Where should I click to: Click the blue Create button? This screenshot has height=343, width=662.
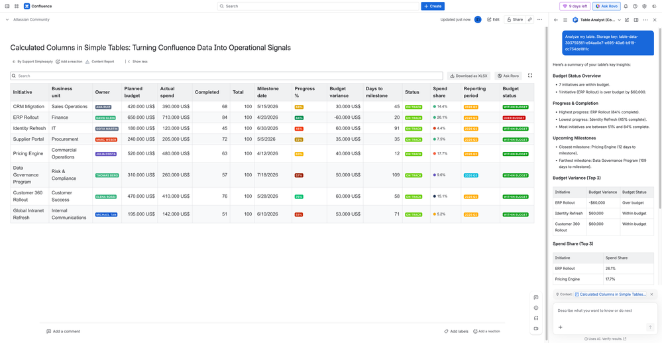(x=433, y=6)
